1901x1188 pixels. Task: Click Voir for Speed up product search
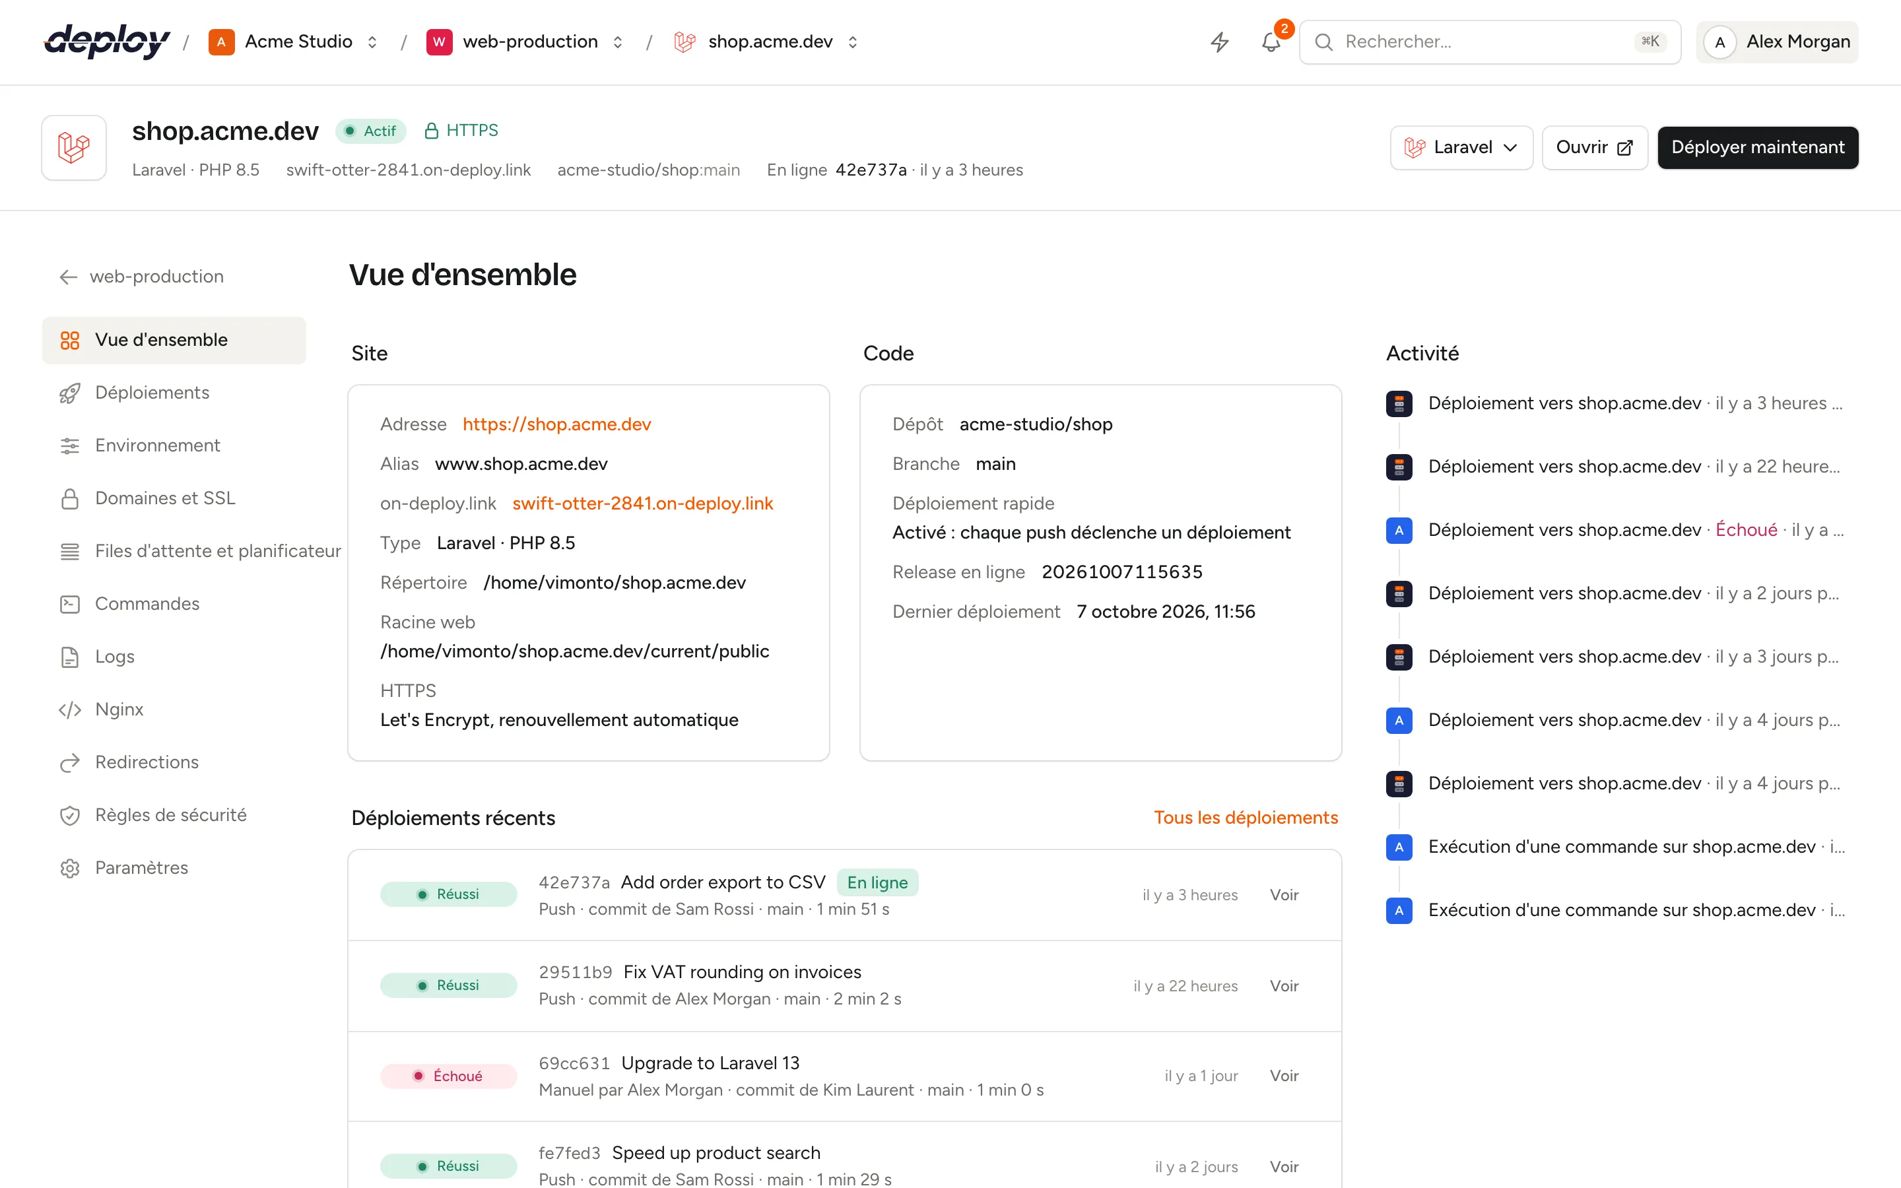pos(1284,1167)
